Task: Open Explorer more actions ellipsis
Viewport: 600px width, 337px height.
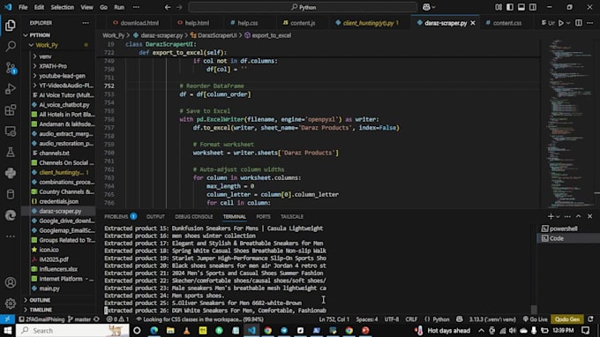Action: [86, 23]
